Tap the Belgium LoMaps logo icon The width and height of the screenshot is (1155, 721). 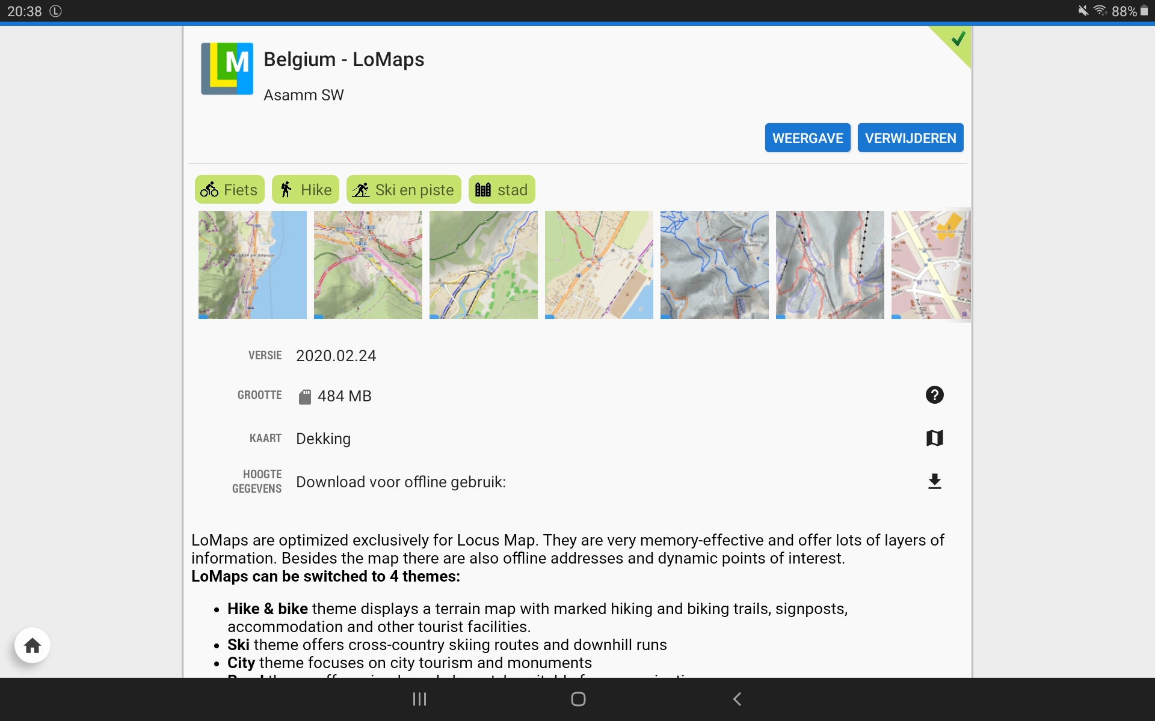(227, 68)
